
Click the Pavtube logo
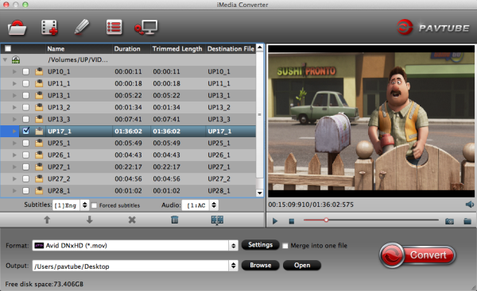[x=433, y=27]
